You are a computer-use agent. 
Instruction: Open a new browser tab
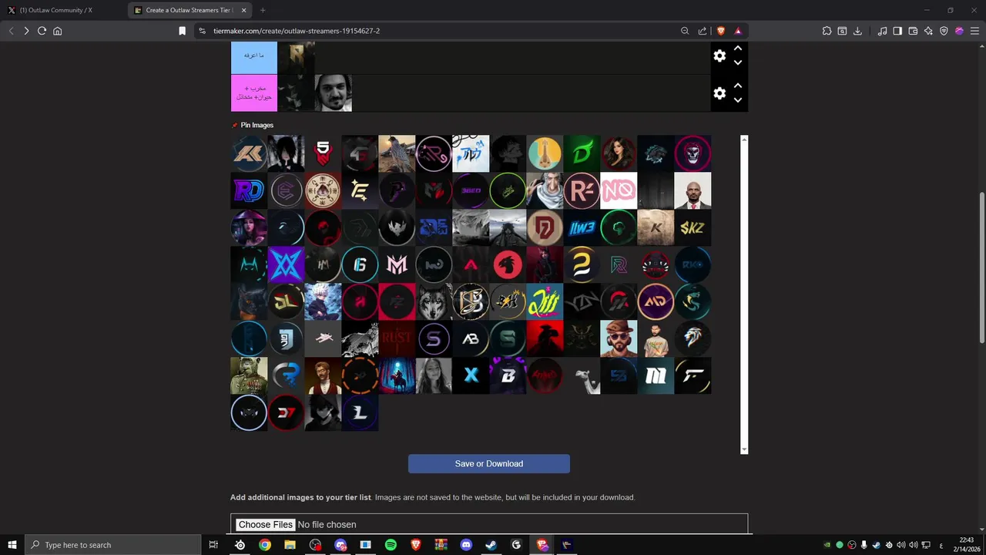click(263, 10)
